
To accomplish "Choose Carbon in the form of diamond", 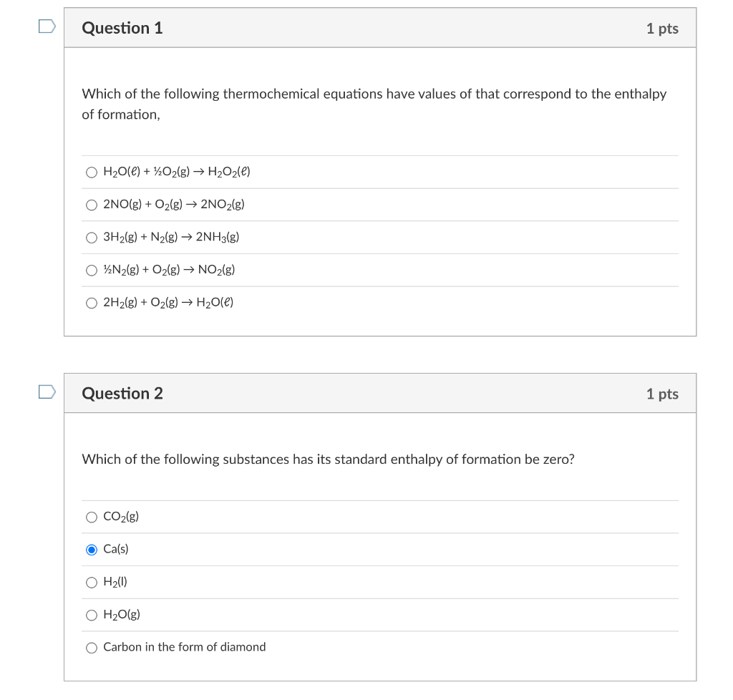I will [92, 648].
